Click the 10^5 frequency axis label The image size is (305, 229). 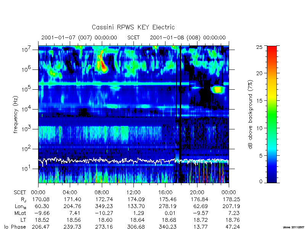coord(27,89)
